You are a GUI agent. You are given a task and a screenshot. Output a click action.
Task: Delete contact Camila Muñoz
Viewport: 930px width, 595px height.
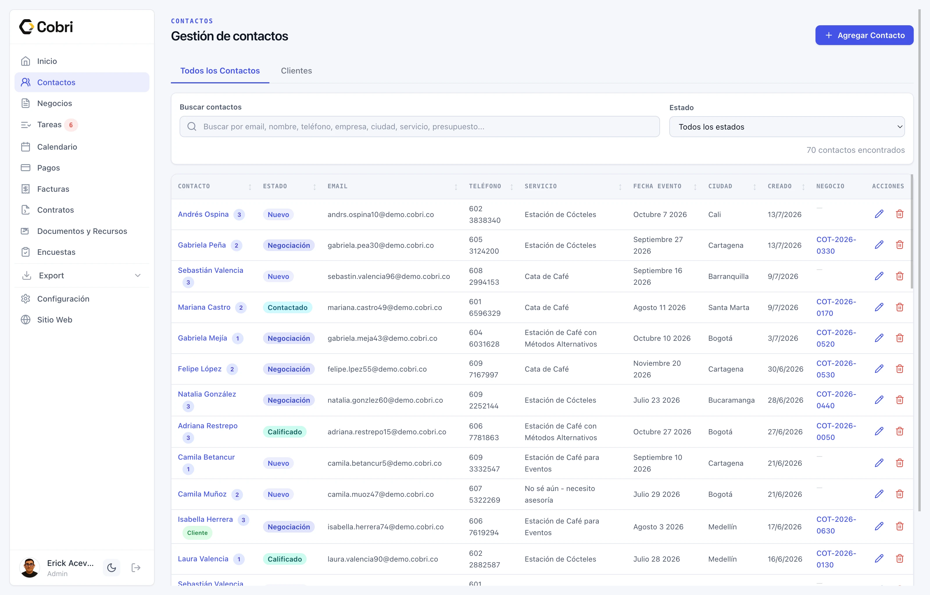(899, 494)
